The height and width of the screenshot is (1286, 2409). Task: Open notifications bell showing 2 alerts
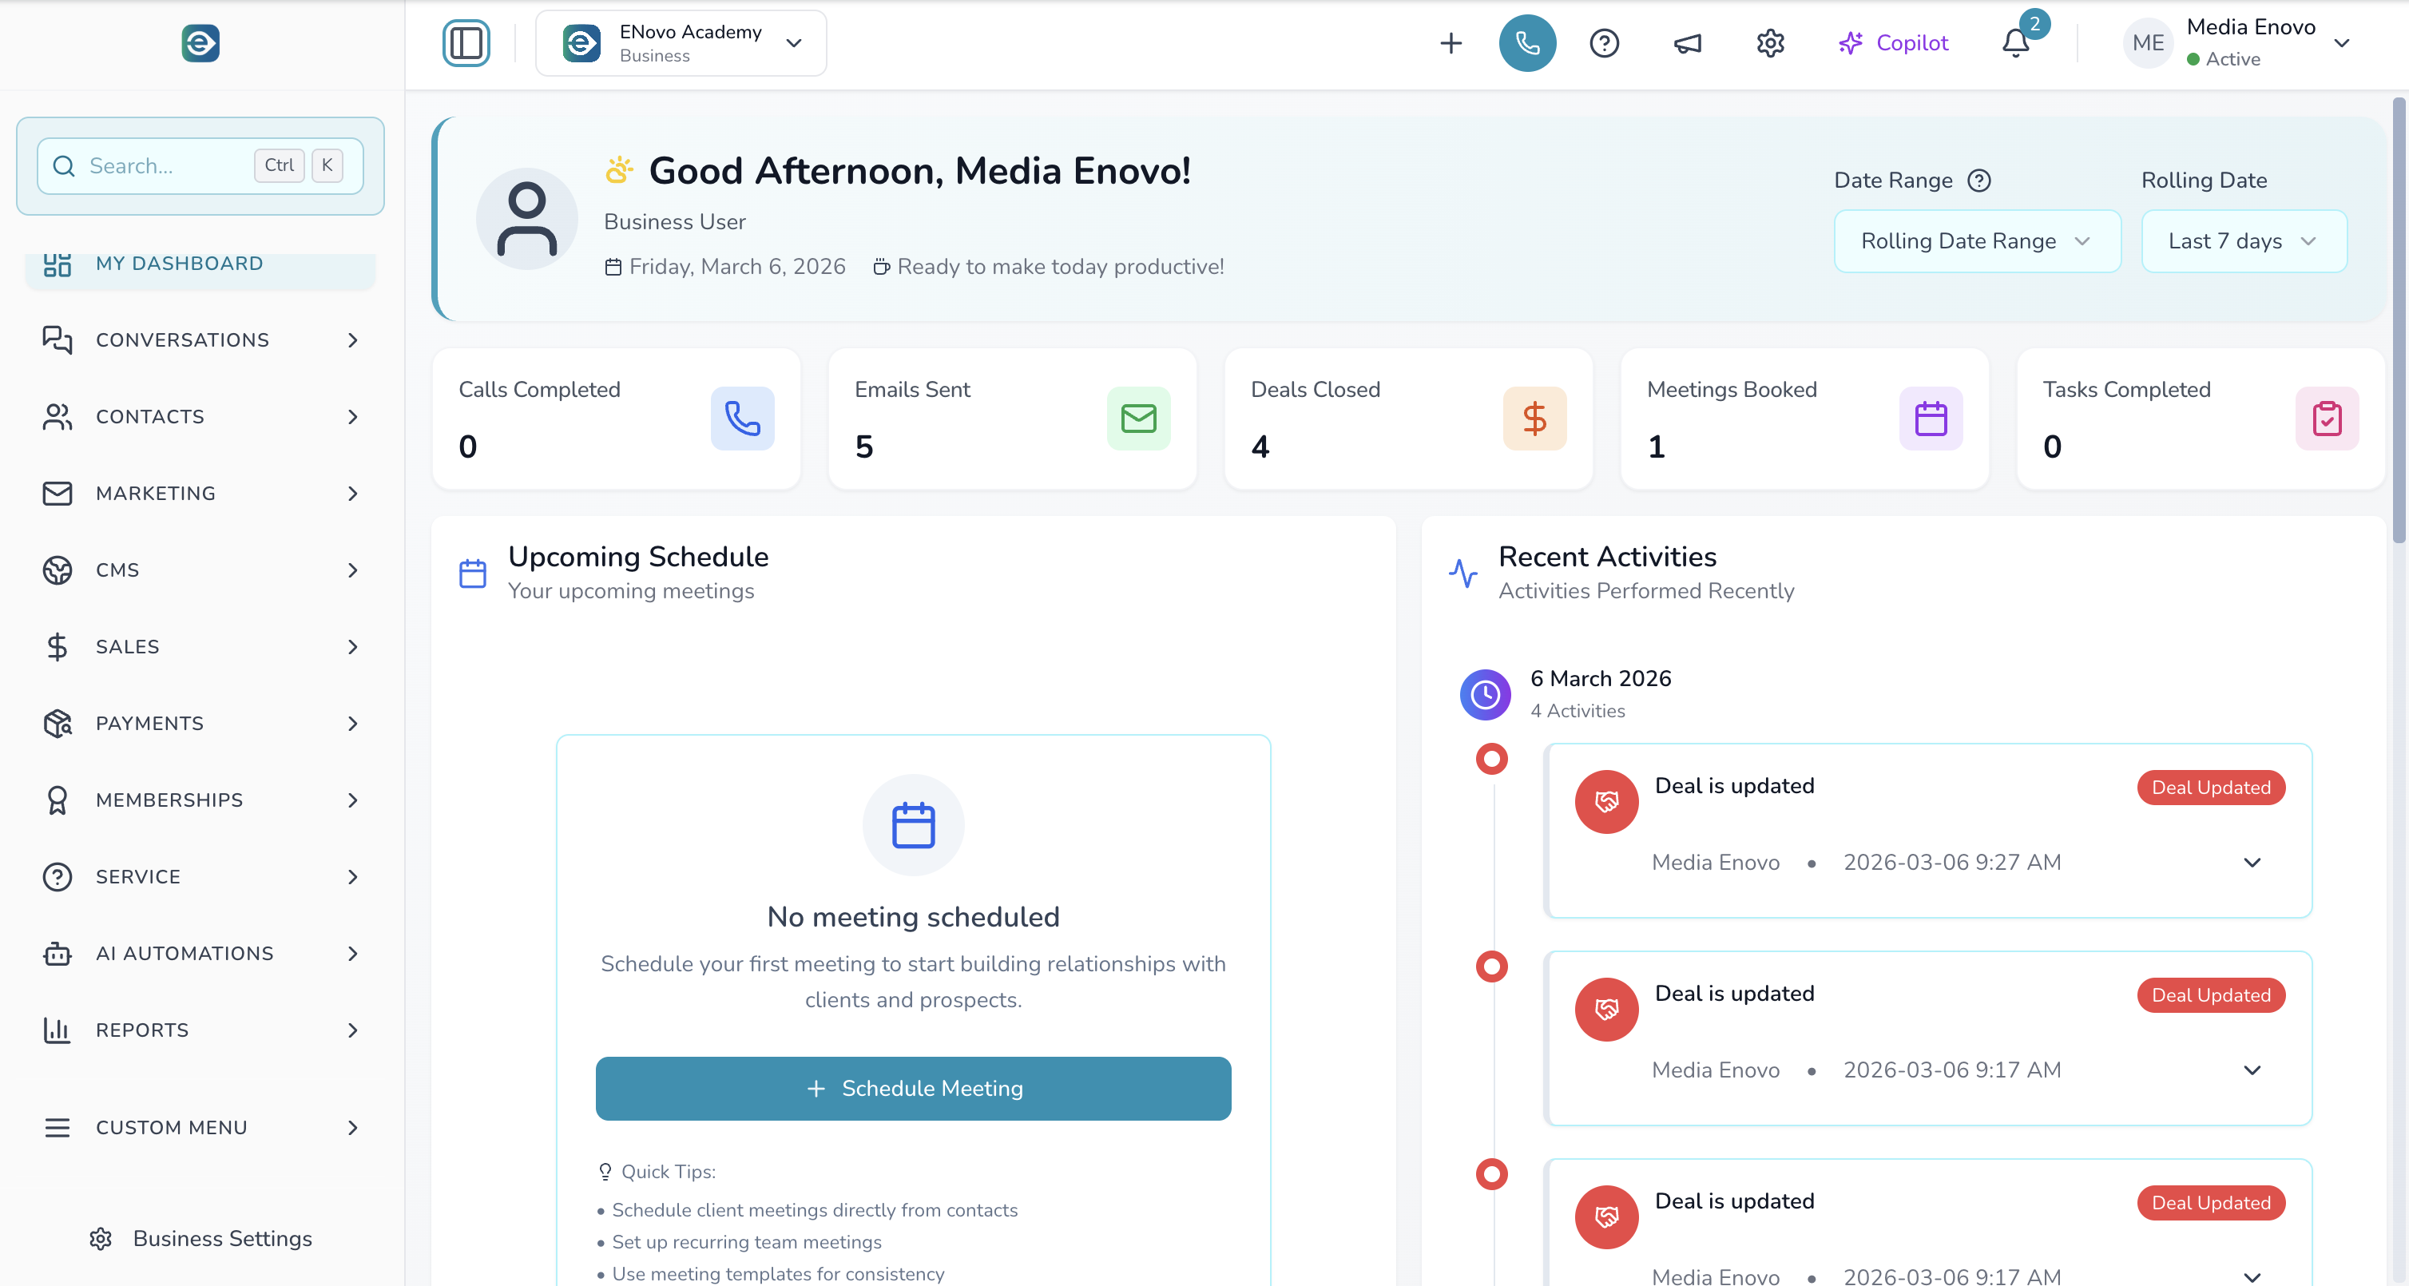(2014, 43)
